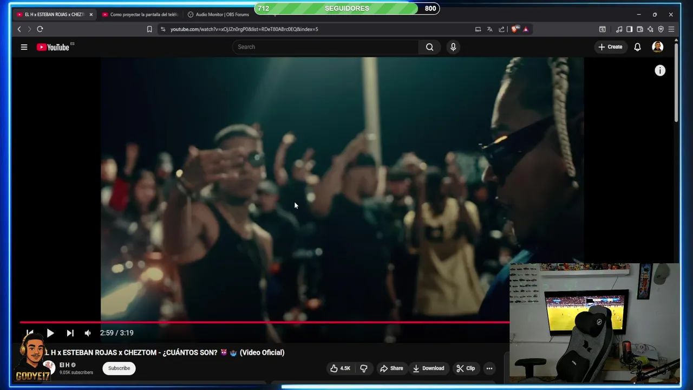Skip to the next video
The height and width of the screenshot is (390, 693).
point(70,333)
